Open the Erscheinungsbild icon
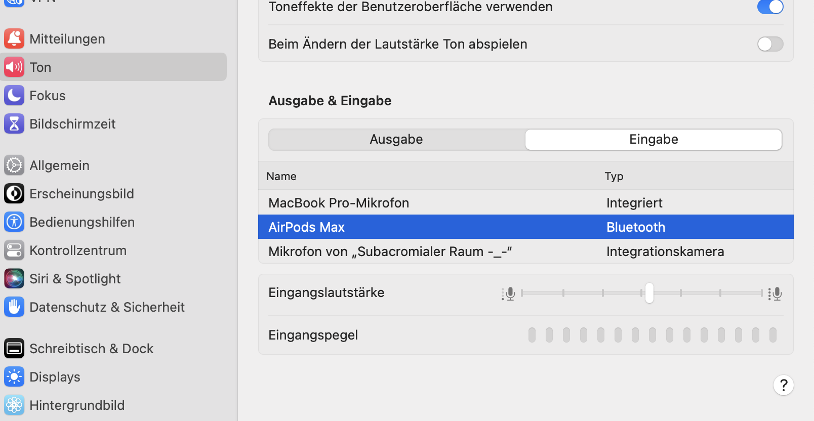814x421 pixels. click(14, 194)
